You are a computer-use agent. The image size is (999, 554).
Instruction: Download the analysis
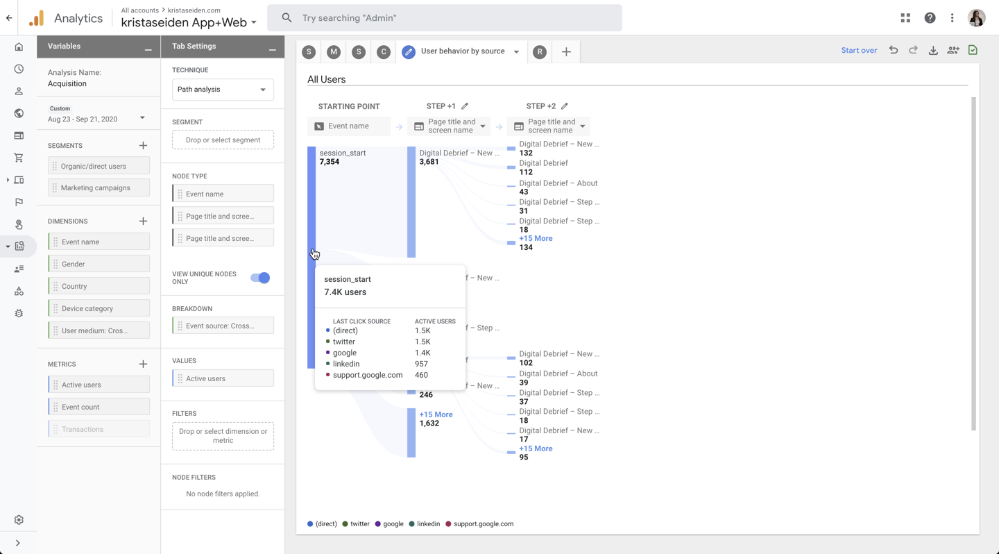tap(933, 50)
